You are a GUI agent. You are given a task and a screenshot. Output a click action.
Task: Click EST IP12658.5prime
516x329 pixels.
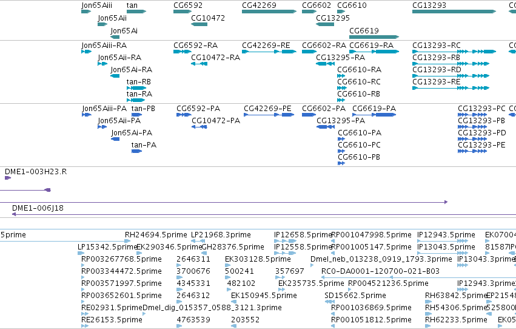coord(286,241)
